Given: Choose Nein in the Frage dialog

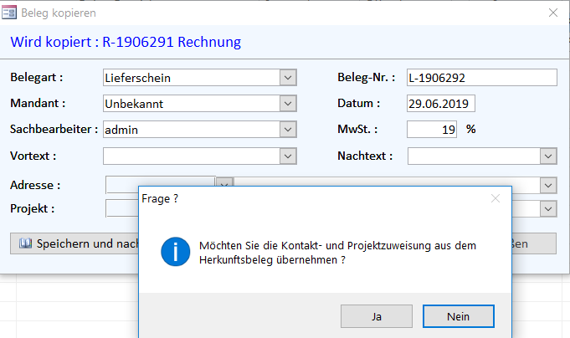Looking at the screenshot, I should point(458,317).
